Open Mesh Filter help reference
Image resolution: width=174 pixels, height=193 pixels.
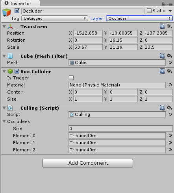tap(162, 56)
